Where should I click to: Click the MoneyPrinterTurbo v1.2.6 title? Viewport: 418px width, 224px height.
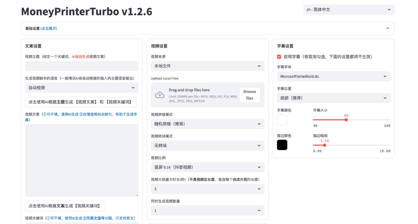[87, 11]
